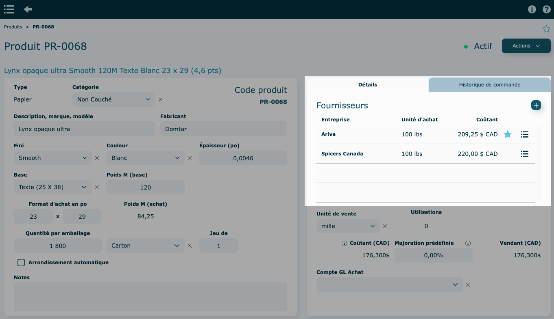Click the Majoration prédéfinie info icon
The width and height of the screenshot is (554, 319).
click(468, 243)
